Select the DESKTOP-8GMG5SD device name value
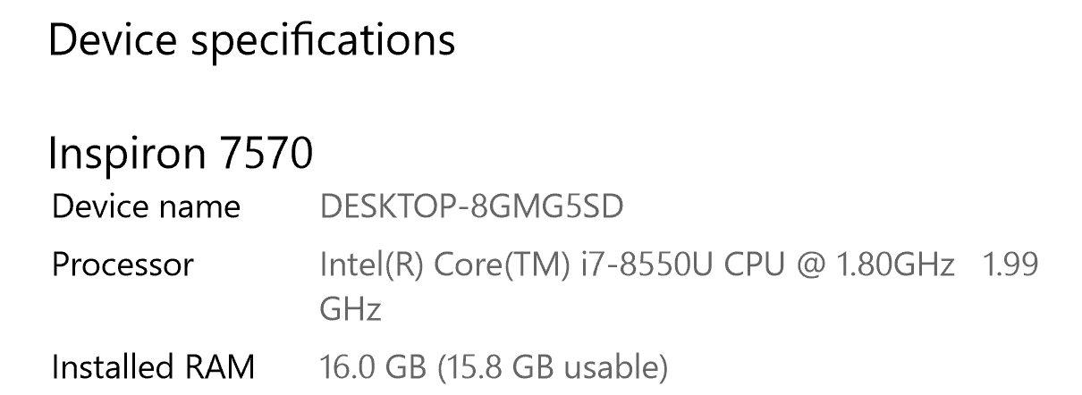1082x395 pixels. click(471, 207)
